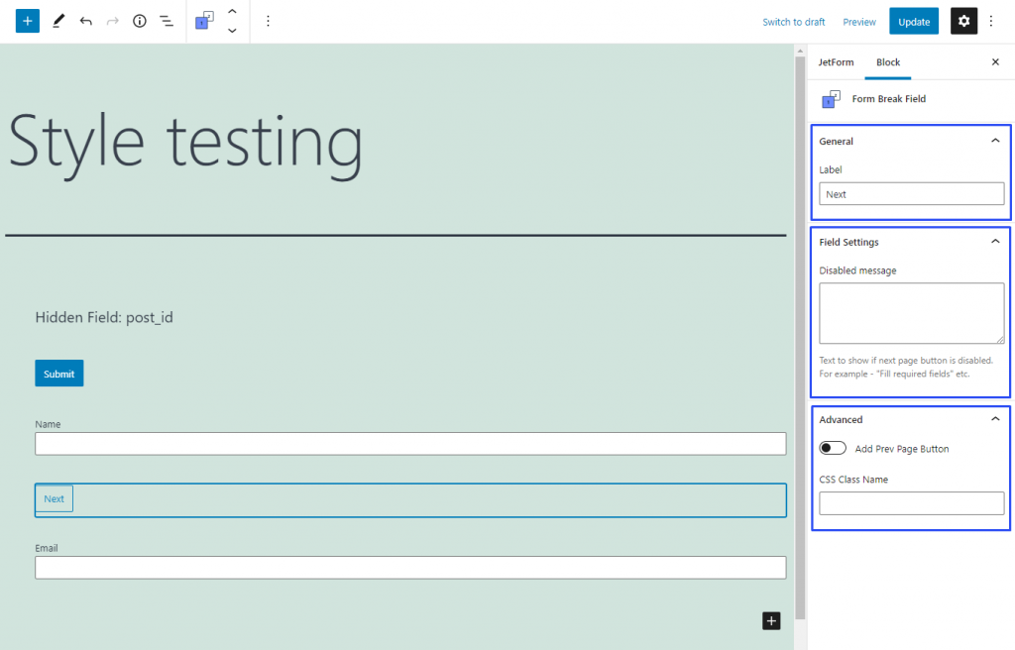Image resolution: width=1015 pixels, height=650 pixels.
Task: Click the Disabled message label
Action: tap(857, 271)
